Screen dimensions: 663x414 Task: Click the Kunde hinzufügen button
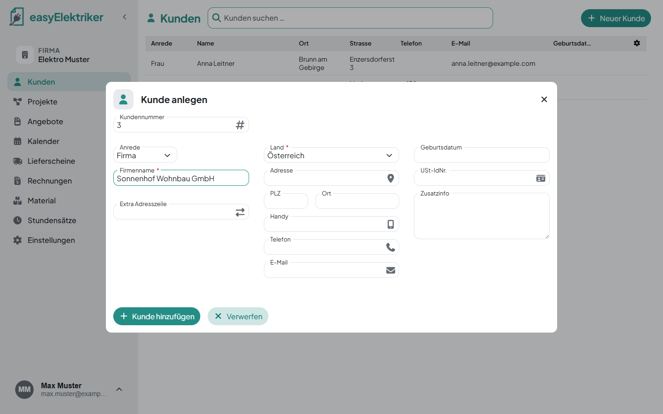[x=157, y=316]
